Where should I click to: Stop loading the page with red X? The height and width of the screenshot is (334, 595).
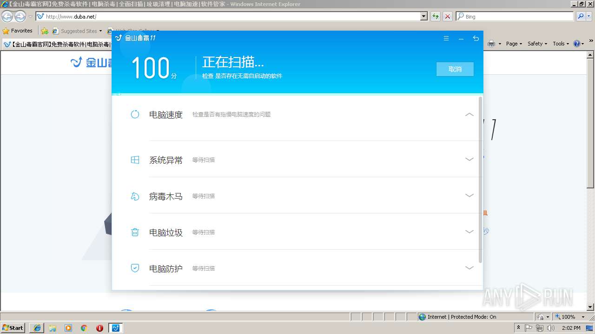coord(447,16)
